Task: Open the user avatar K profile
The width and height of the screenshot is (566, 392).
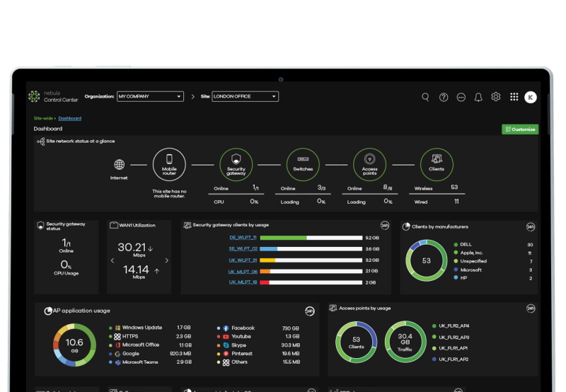Action: pyautogui.click(x=531, y=97)
